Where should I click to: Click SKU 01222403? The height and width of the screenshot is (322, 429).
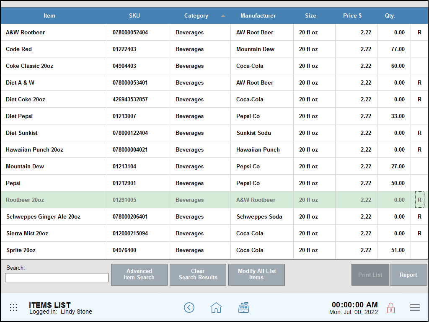[124, 49]
